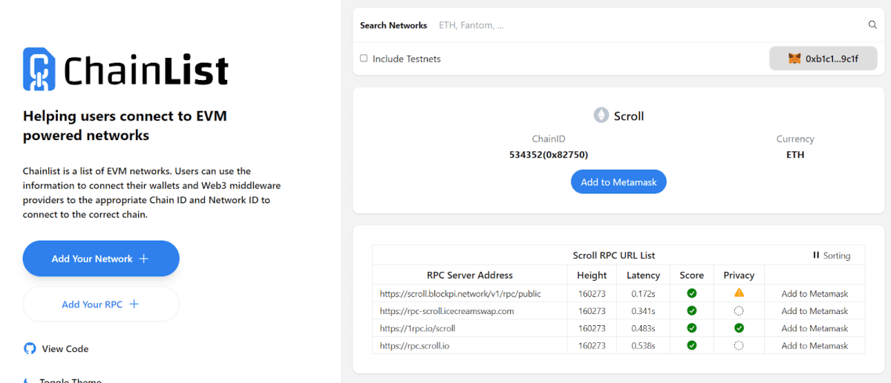891x383 pixels.
Task: Click the Add Your Network button
Action: point(101,259)
